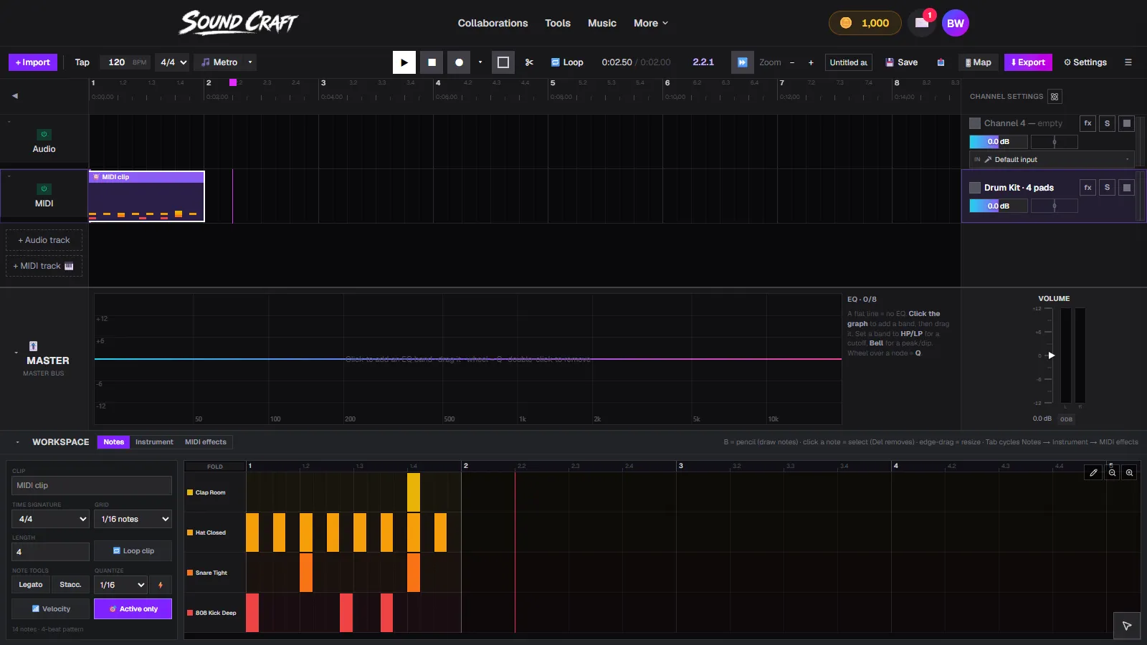Start playback with the Play button
The width and height of the screenshot is (1147, 645).
[x=404, y=62]
